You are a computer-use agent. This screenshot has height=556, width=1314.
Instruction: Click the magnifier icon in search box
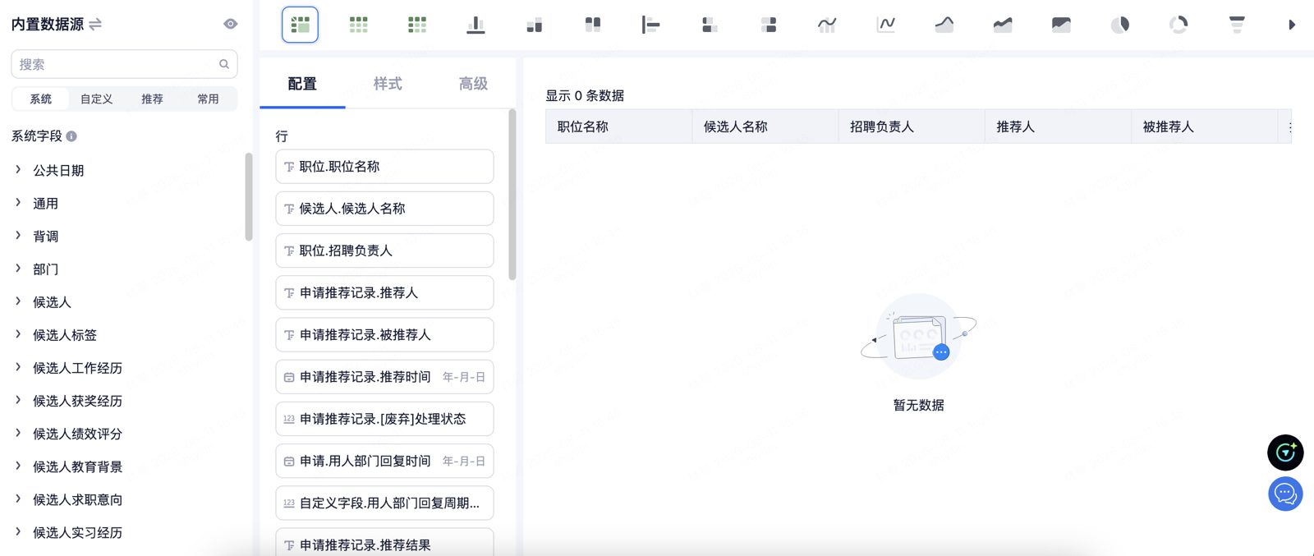pos(224,64)
